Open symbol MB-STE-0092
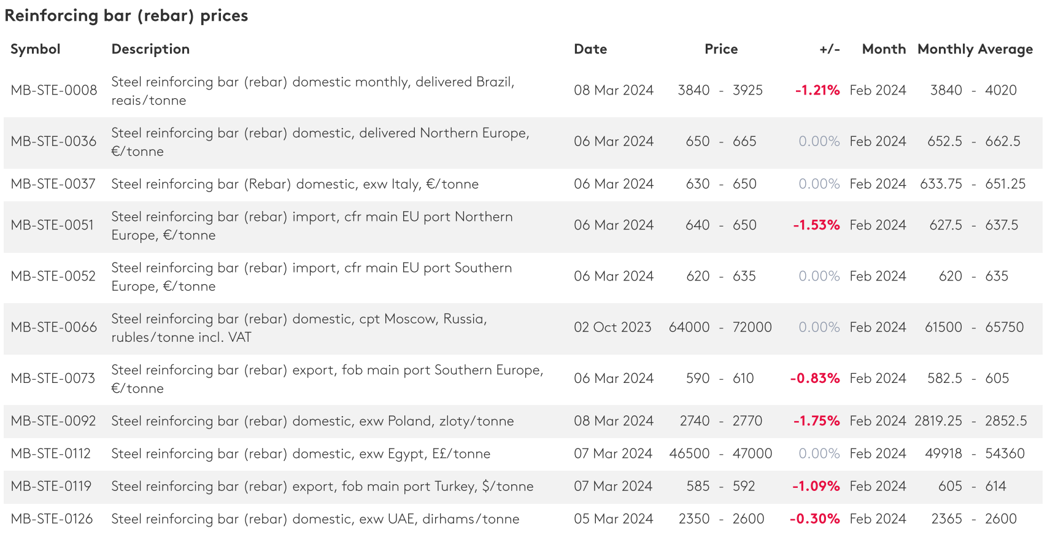 [53, 421]
